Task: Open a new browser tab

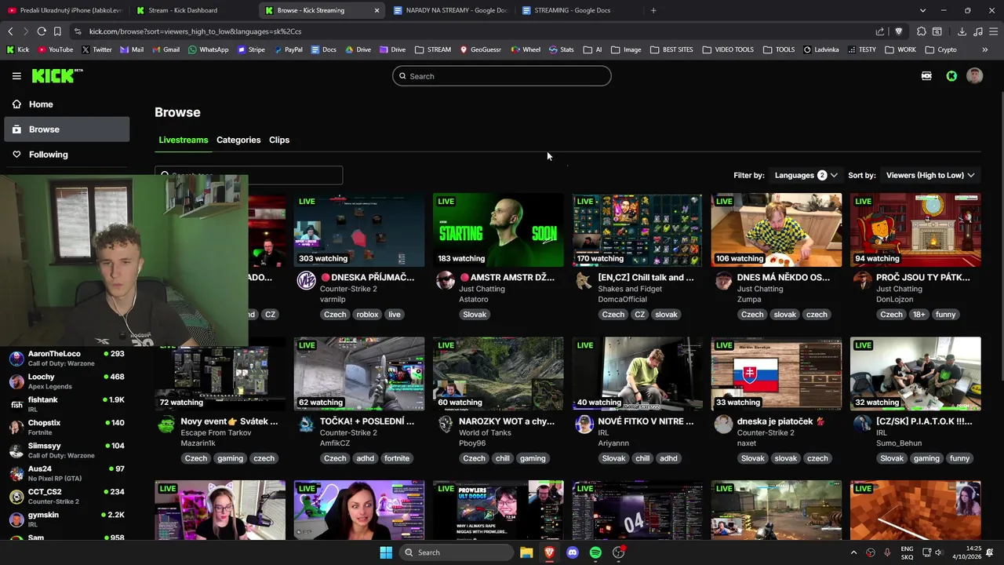Action: pyautogui.click(x=653, y=10)
